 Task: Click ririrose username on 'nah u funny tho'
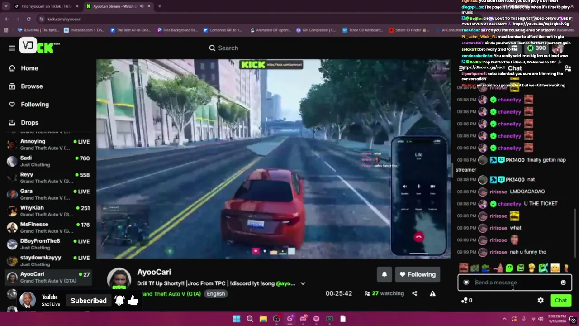pyautogui.click(x=498, y=252)
